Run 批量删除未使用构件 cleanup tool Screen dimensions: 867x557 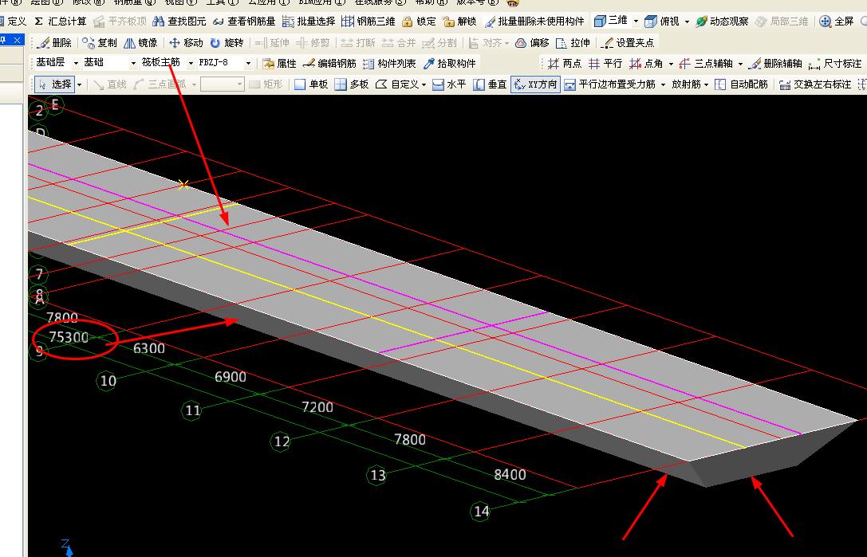534,22
